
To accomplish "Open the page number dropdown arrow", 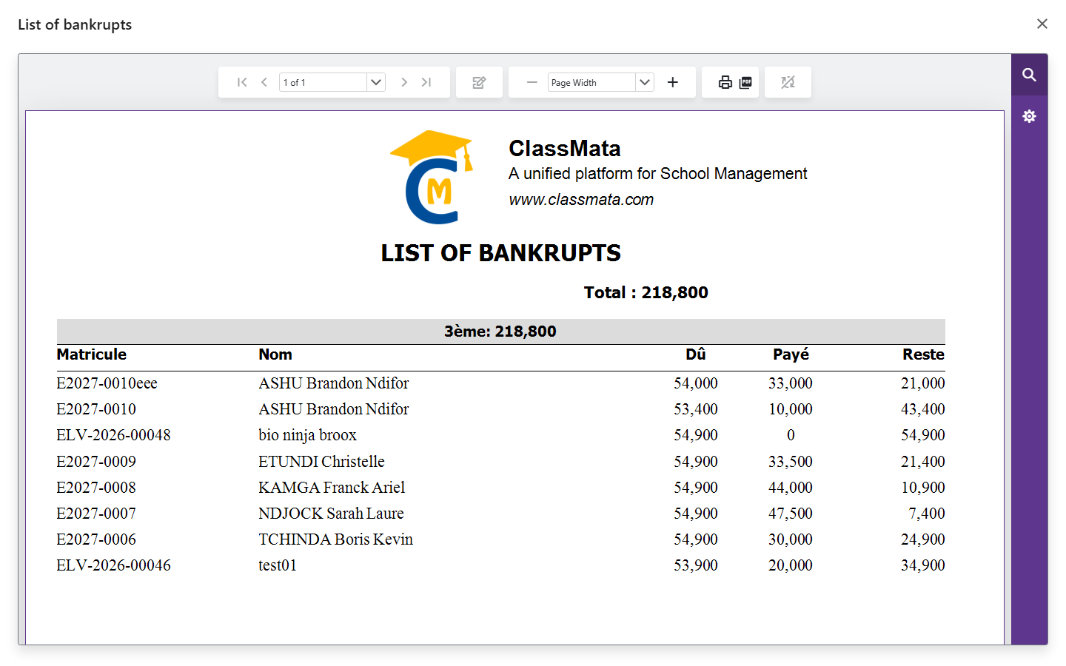I will [x=376, y=82].
